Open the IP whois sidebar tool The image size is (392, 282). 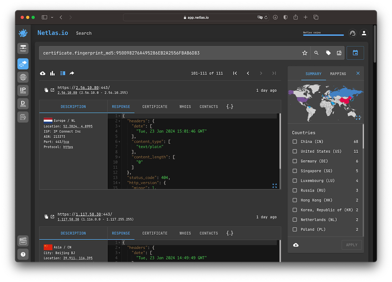(x=23, y=91)
